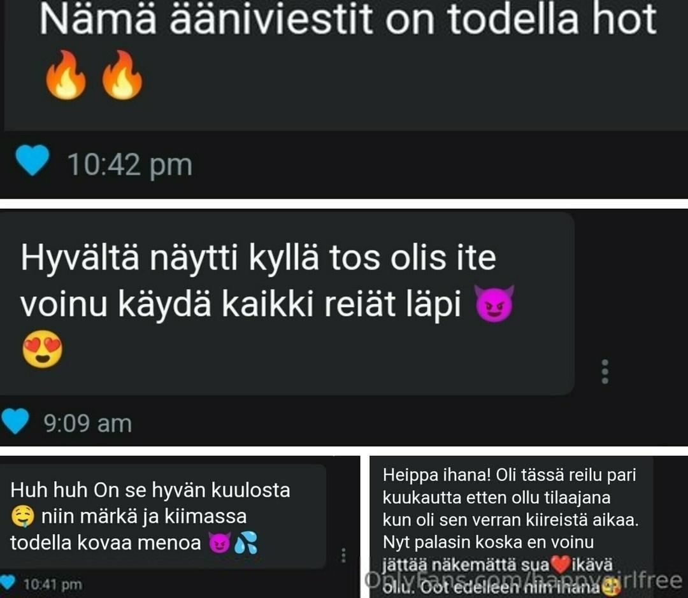The width and height of the screenshot is (688, 598).
Task: Click the blue sweat droplets emoji
Action: 246,543
